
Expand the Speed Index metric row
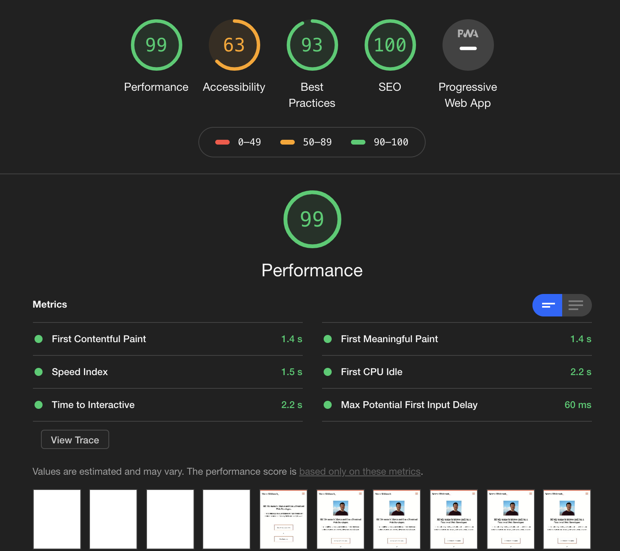click(168, 372)
